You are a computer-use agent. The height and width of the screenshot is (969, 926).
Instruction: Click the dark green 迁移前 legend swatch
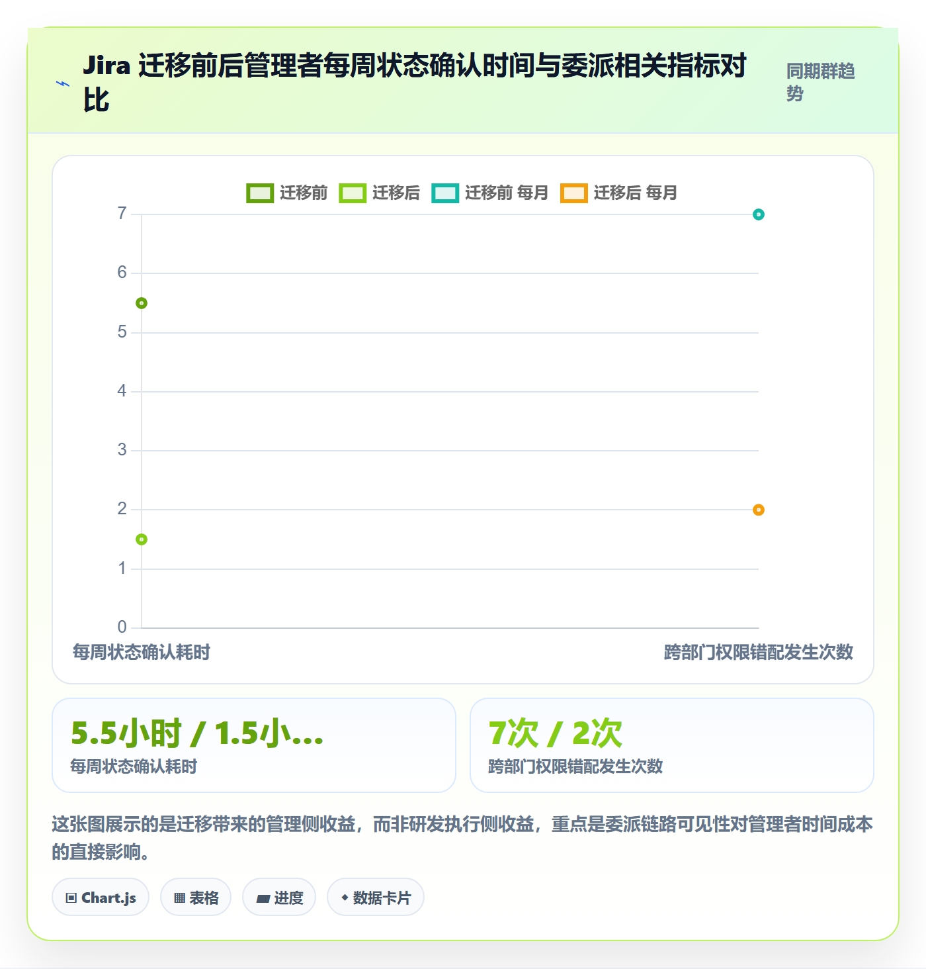(260, 193)
